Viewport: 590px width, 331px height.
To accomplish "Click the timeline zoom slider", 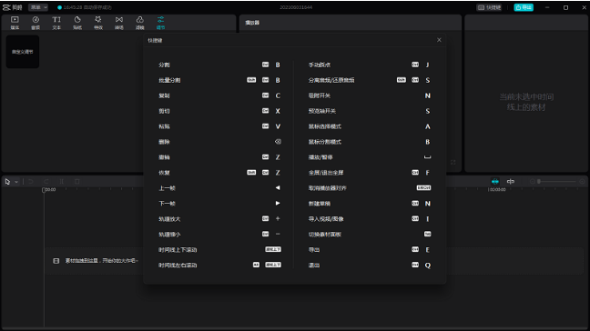I will 557,182.
